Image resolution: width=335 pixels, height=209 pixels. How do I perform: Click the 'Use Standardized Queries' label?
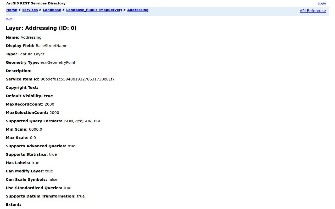point(34,188)
